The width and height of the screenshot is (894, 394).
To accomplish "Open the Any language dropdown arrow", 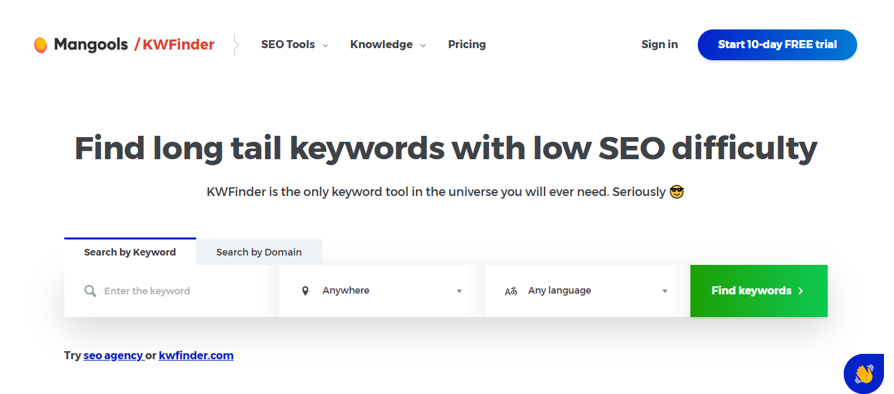I will [665, 291].
